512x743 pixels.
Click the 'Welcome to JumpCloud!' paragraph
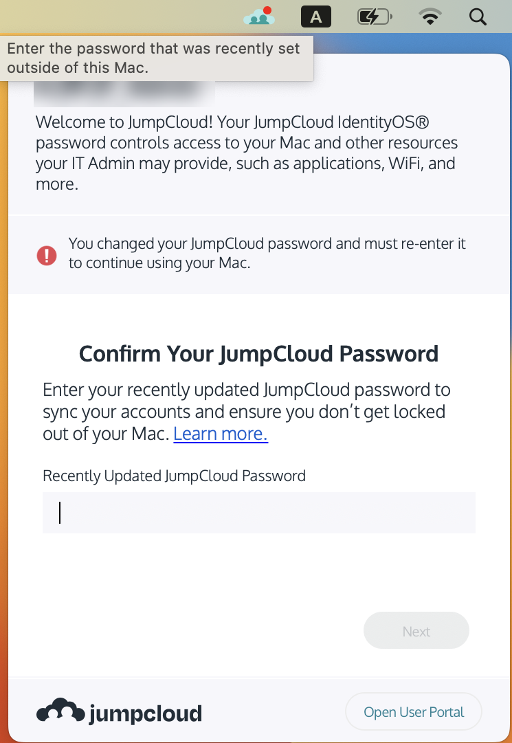(x=247, y=153)
